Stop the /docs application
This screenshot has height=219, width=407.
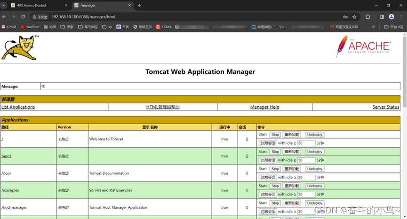(275, 169)
